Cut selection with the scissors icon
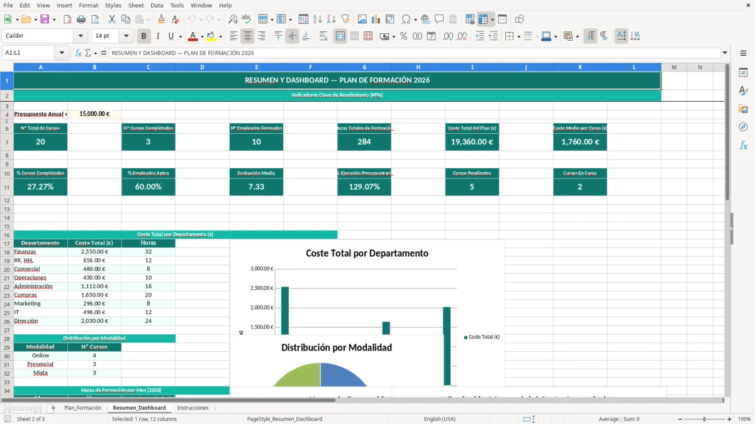The width and height of the screenshot is (755, 424). pos(111,19)
